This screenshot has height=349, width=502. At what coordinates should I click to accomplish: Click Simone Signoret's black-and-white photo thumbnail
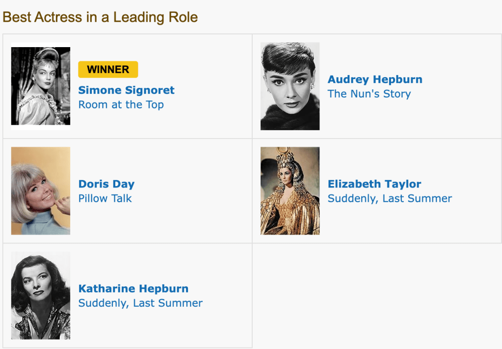pyautogui.click(x=41, y=86)
